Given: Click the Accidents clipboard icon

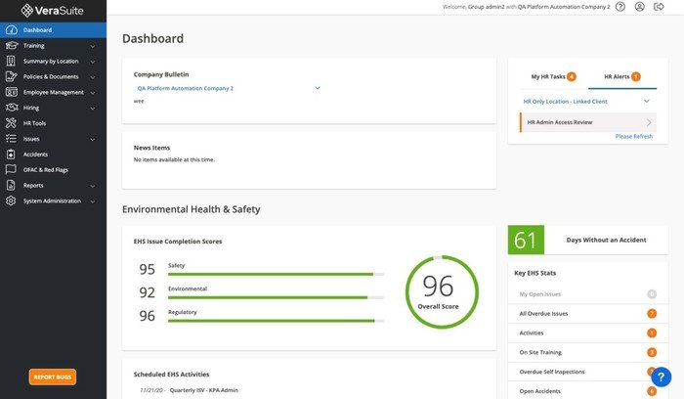Looking at the screenshot, I should 11,155.
